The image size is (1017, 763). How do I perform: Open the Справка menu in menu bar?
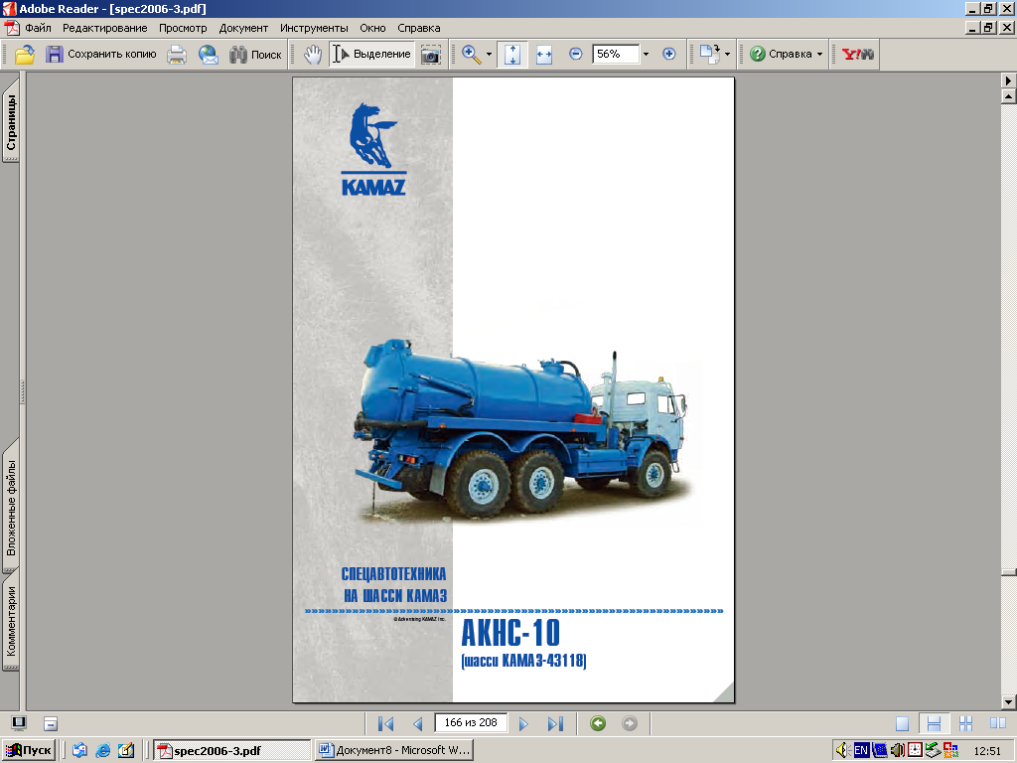419,28
